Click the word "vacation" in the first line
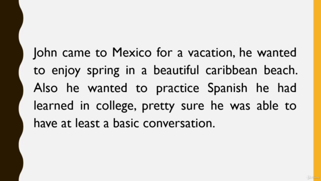This screenshot has width=321, height=181. [x=211, y=53]
